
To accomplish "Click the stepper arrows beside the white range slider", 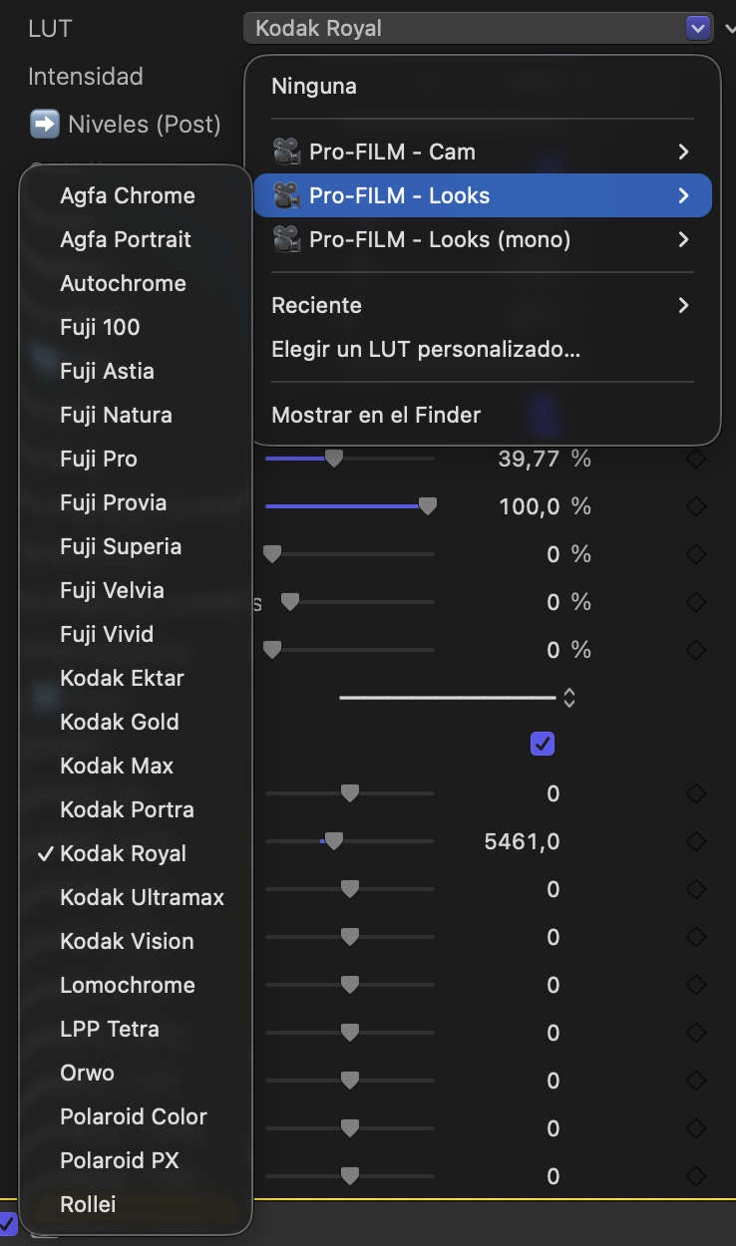I will click(x=568, y=698).
